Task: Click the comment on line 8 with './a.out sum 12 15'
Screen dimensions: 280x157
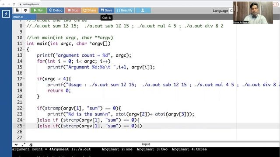Action: click(125, 26)
